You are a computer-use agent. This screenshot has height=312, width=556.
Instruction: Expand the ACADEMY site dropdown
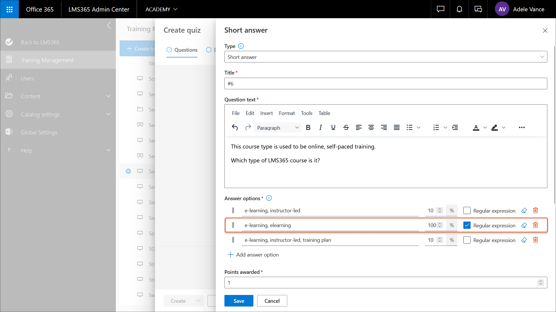pyautogui.click(x=161, y=9)
